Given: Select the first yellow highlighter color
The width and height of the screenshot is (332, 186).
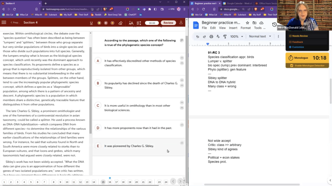Looking at the screenshot, I should [x=99, y=23].
